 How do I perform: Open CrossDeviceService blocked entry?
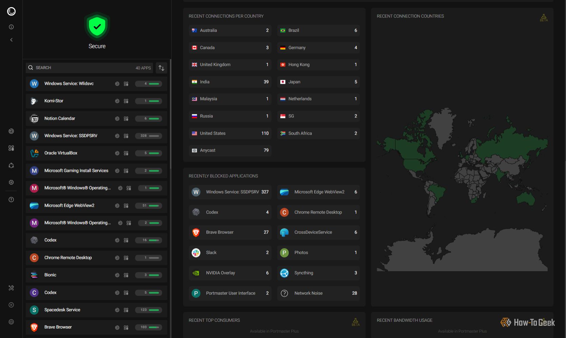point(319,232)
